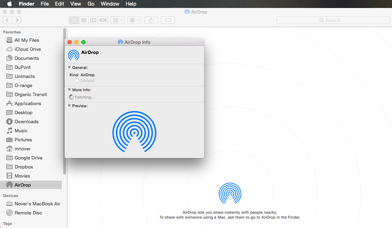
Task: Zoom the AirDrop Info window
Action: (x=83, y=42)
